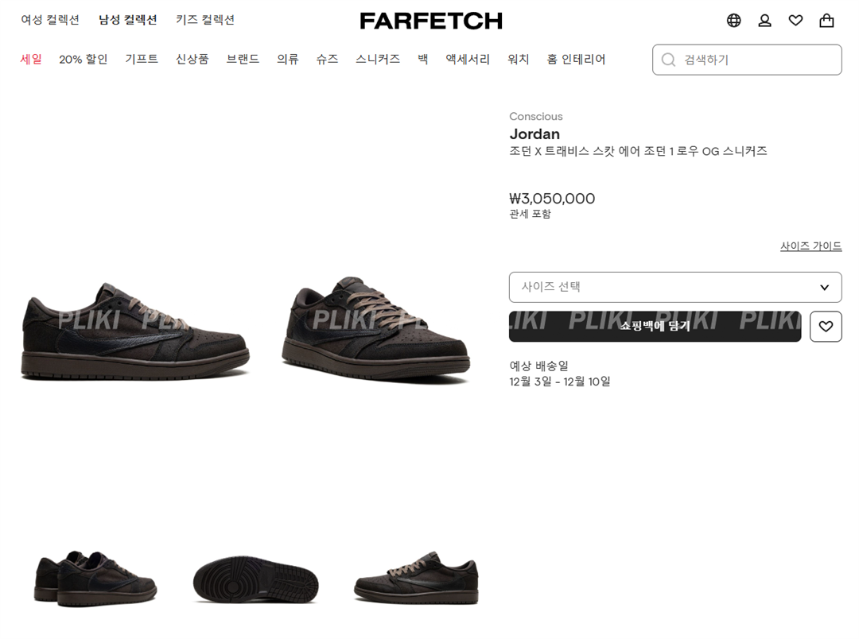This screenshot has height=639, width=859.
Task: Click the chevron arrow in the size selector
Action: tap(824, 288)
